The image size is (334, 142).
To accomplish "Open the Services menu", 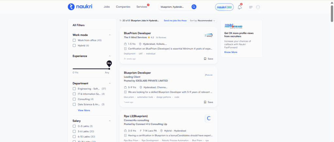I will [x=142, y=7].
